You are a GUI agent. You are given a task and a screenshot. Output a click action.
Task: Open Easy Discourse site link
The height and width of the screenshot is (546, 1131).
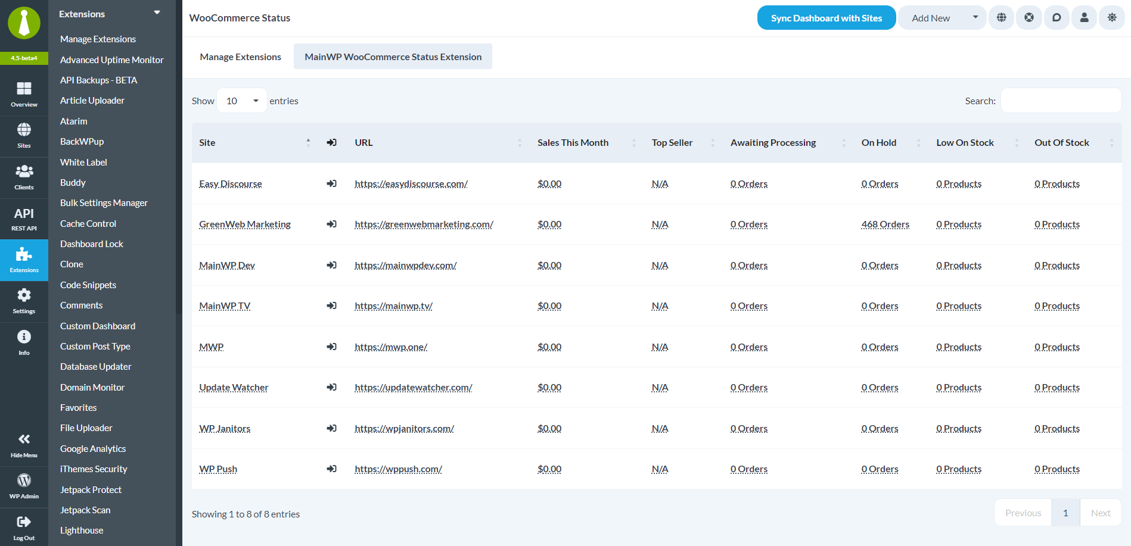(231, 183)
